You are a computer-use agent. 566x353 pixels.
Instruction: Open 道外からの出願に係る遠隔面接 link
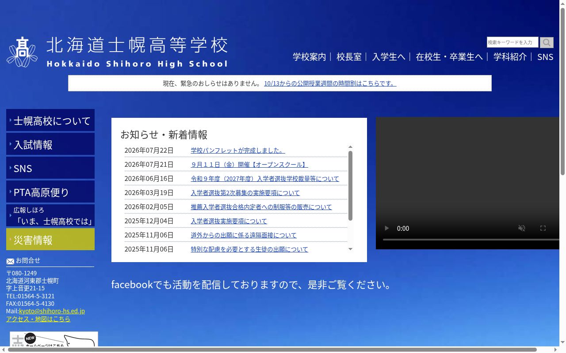(x=244, y=235)
